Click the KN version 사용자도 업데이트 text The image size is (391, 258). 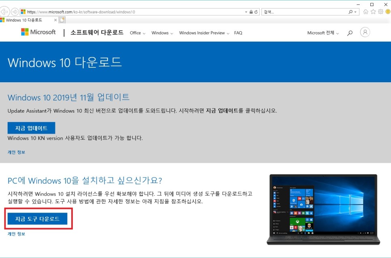(x=75, y=138)
